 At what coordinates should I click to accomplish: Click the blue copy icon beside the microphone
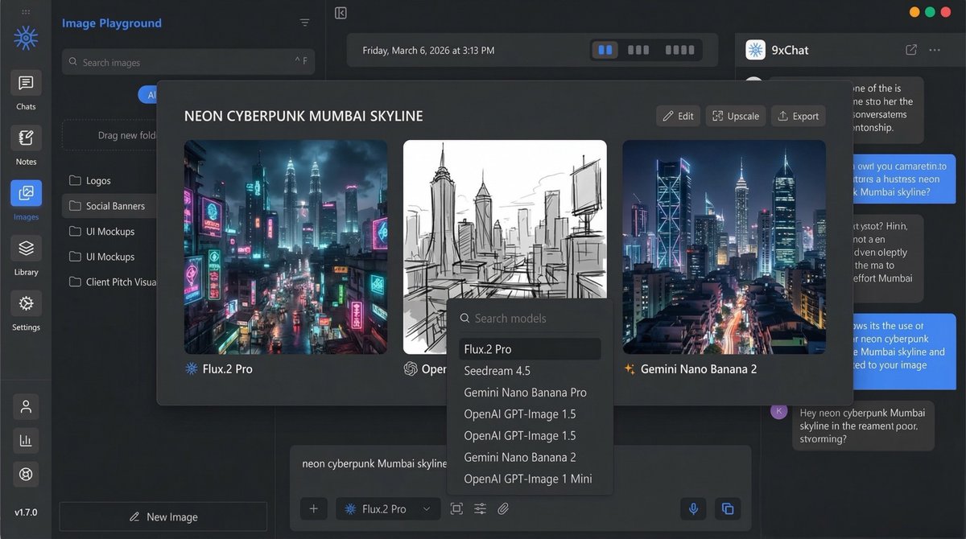coord(728,508)
